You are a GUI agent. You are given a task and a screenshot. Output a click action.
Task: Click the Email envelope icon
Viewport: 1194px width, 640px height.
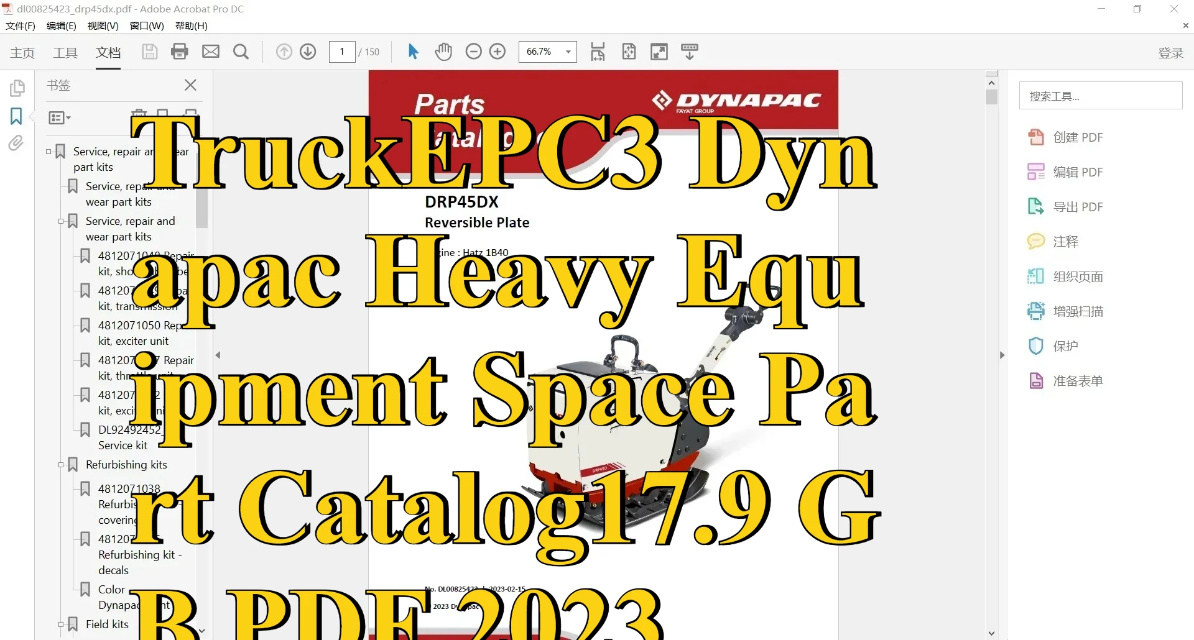[x=211, y=52]
